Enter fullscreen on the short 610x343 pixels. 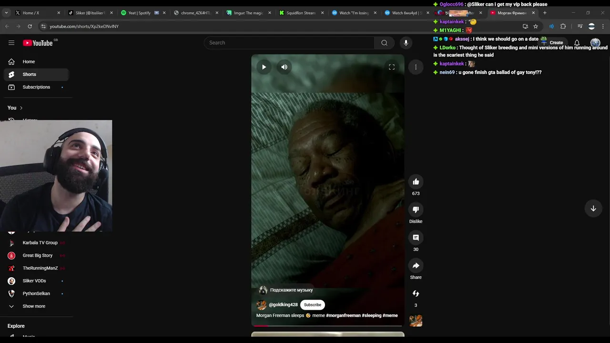coord(392,67)
